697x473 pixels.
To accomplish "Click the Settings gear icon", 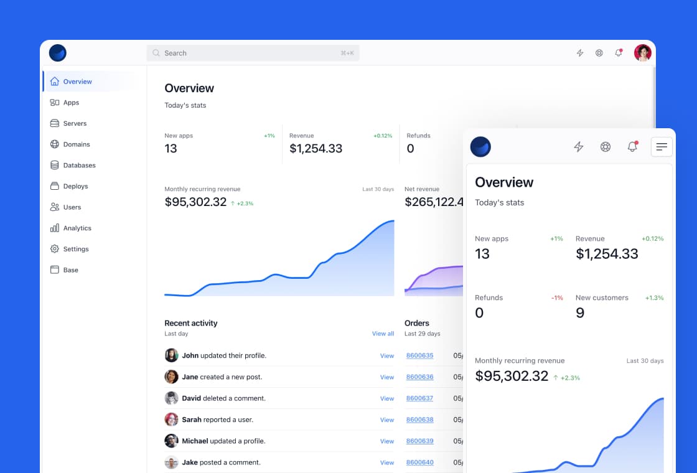I will click(55, 248).
